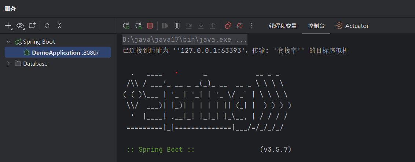This screenshot has height=162, width=415.
Task: Click the Add Service plus icon
Action: 8,26
